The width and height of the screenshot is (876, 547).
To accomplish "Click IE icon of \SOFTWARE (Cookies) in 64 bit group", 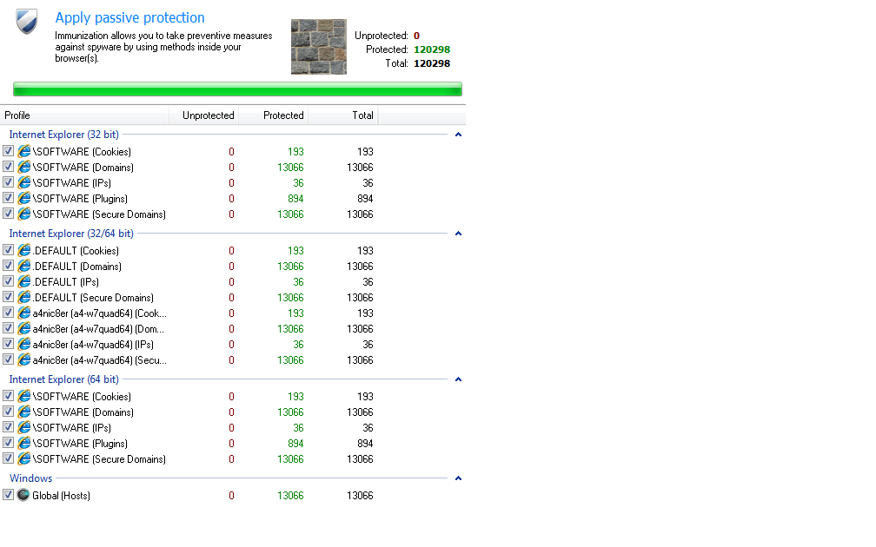I will point(24,396).
